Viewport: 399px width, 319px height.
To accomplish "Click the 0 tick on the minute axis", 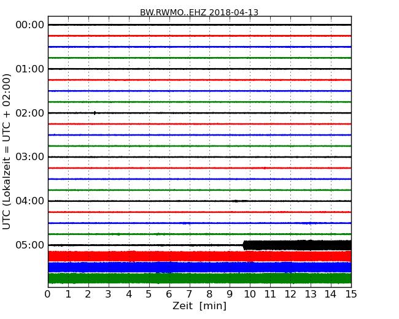I will (48, 294).
